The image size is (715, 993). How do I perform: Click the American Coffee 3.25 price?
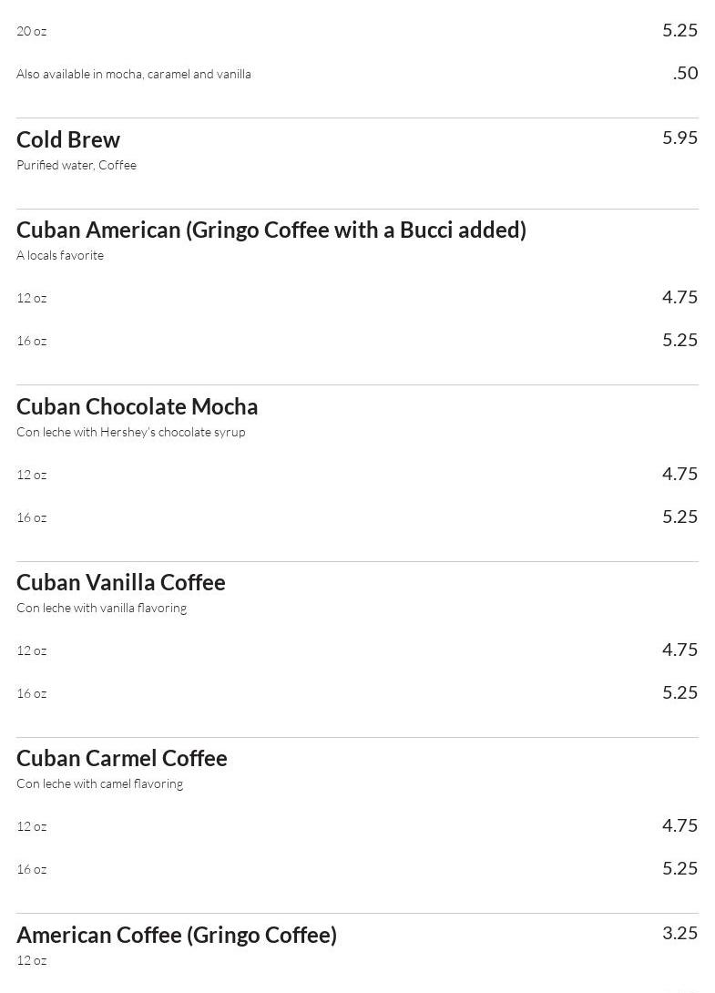(679, 933)
